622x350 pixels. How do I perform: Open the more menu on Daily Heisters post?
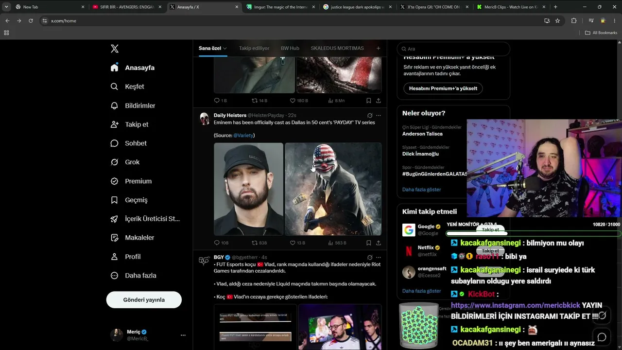click(379, 116)
